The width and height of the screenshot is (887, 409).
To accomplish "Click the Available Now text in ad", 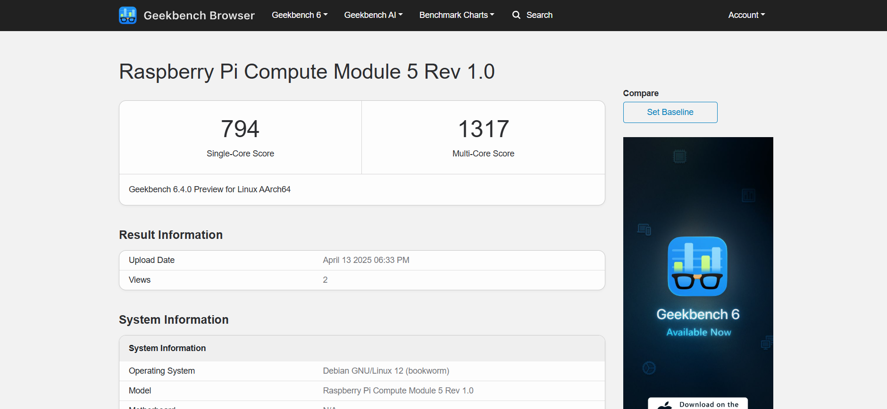I will (698, 332).
